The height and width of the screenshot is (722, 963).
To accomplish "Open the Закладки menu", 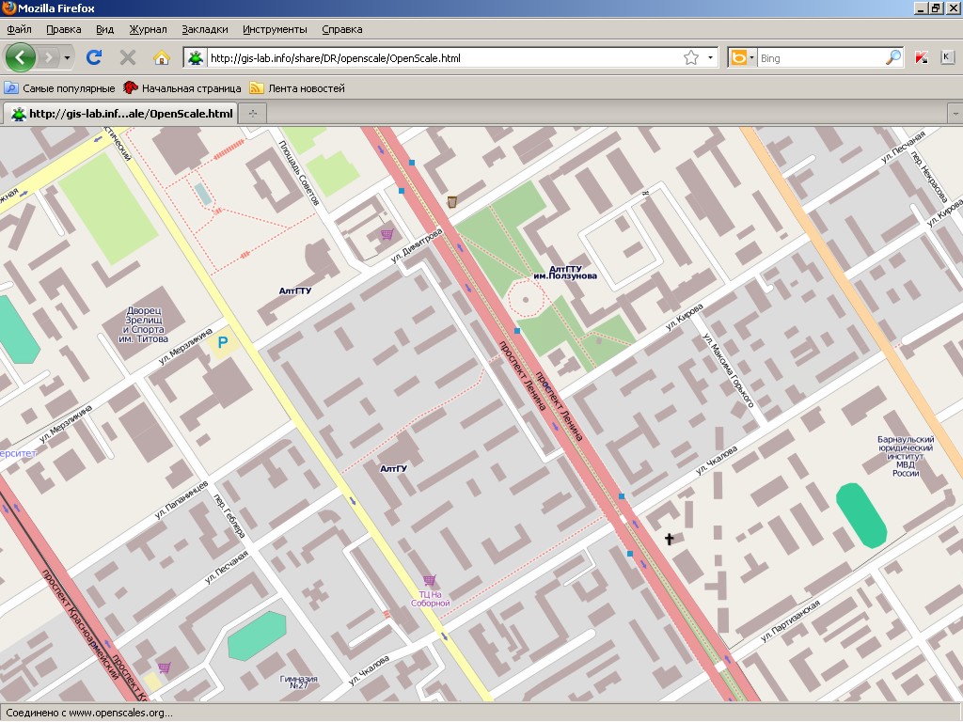I will (x=204, y=29).
